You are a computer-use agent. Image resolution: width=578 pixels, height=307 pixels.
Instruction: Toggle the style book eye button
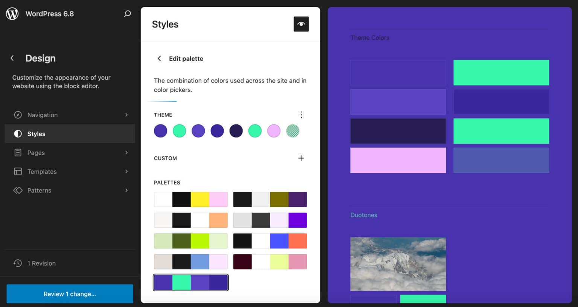click(x=301, y=24)
